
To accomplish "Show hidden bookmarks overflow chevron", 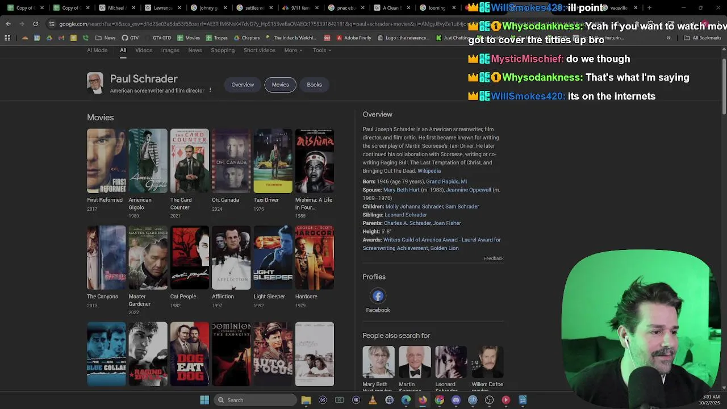I will 668,38.
